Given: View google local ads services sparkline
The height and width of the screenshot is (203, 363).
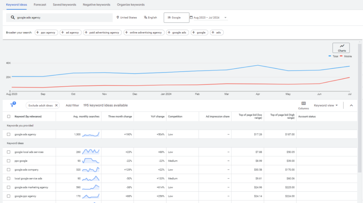Looking at the screenshot, I should coord(91,152).
